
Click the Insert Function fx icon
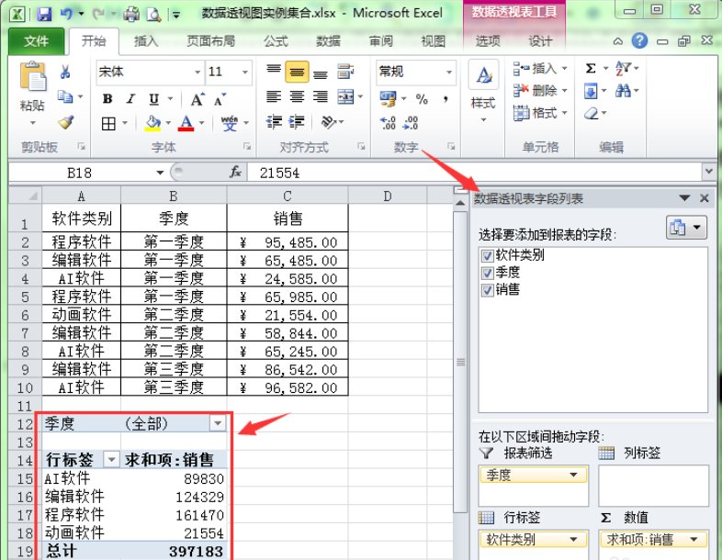pos(235,173)
